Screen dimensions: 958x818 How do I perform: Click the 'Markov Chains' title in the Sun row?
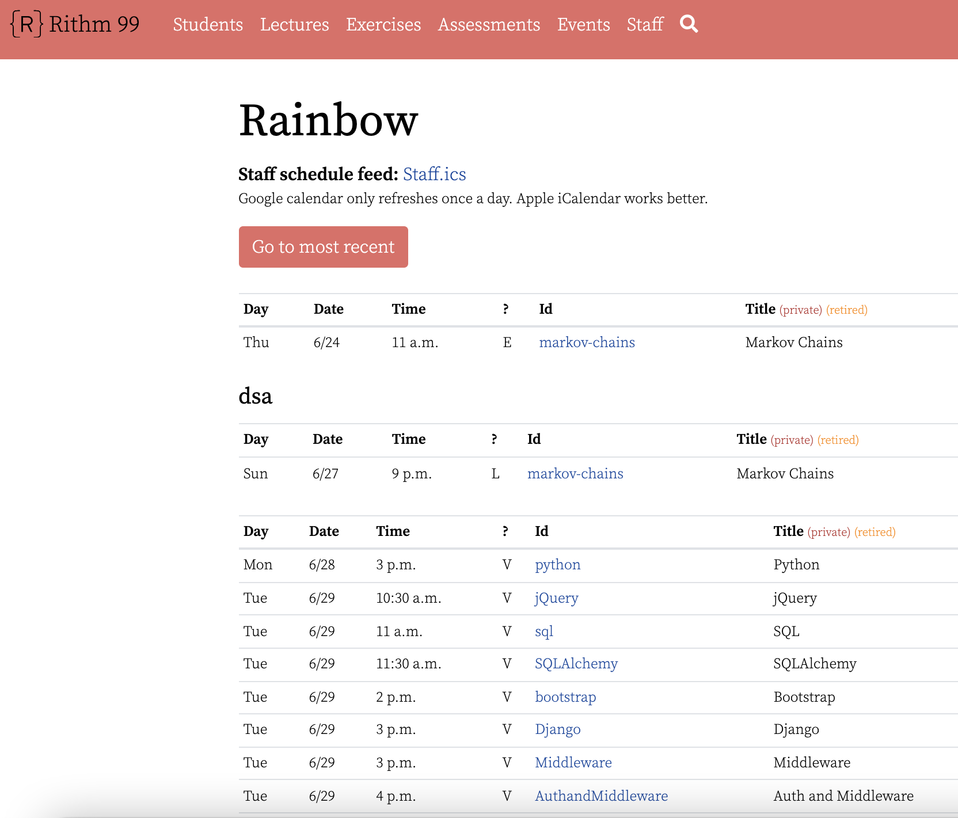tap(785, 474)
